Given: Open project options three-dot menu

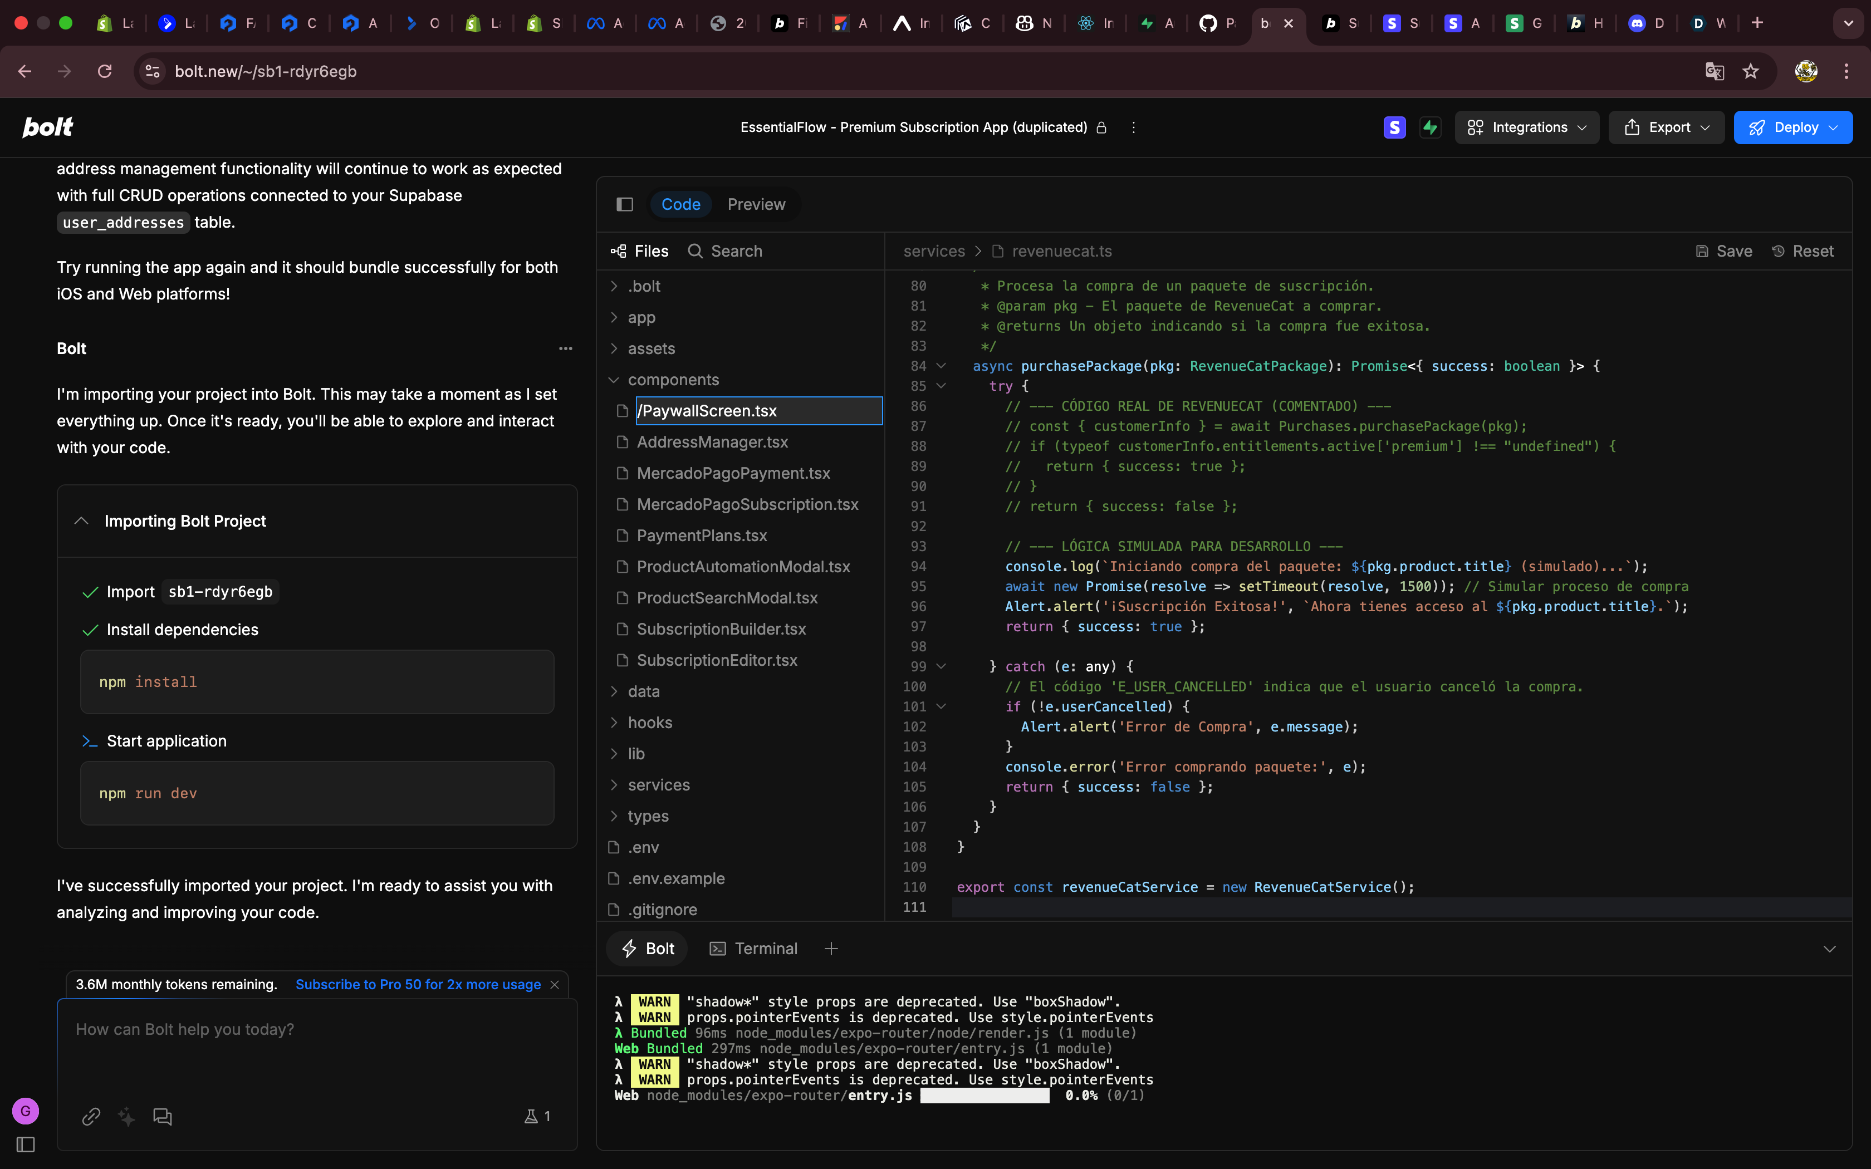Looking at the screenshot, I should [x=1133, y=127].
